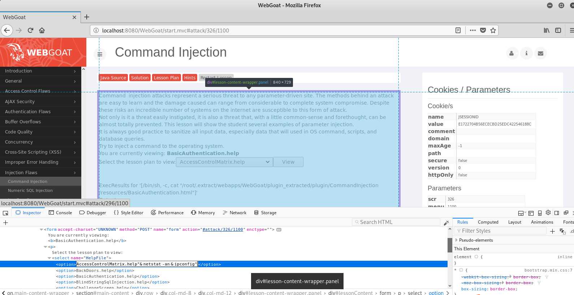Toggle the WebGoat lesson menu
Image resolution: width=574 pixels, height=295 pixels.
click(x=100, y=54)
